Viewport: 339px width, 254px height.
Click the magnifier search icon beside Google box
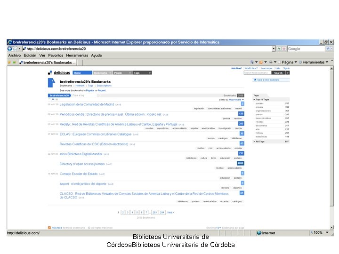pyautogui.click(x=328, y=49)
